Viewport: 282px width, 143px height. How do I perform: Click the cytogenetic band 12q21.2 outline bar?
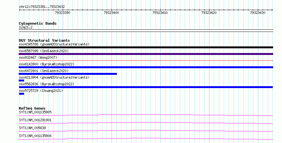click(x=146, y=31)
